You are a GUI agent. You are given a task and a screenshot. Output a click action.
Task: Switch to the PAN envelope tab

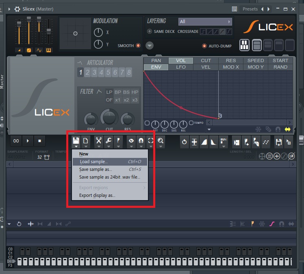[x=156, y=60]
